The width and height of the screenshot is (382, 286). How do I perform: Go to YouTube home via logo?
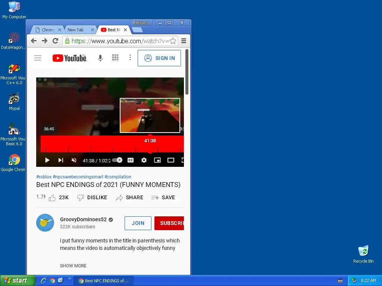69,58
